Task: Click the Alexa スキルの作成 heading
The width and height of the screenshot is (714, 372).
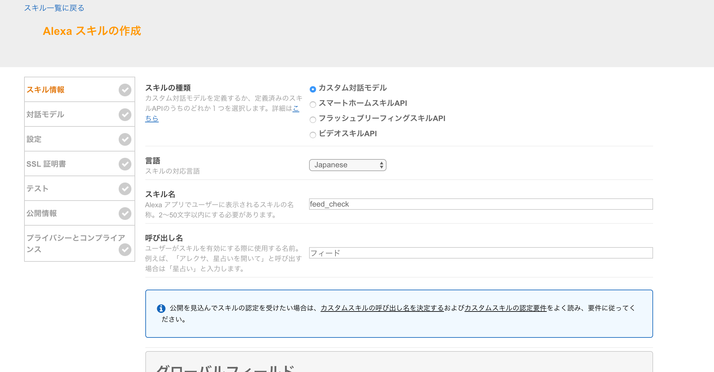Action: (x=92, y=31)
